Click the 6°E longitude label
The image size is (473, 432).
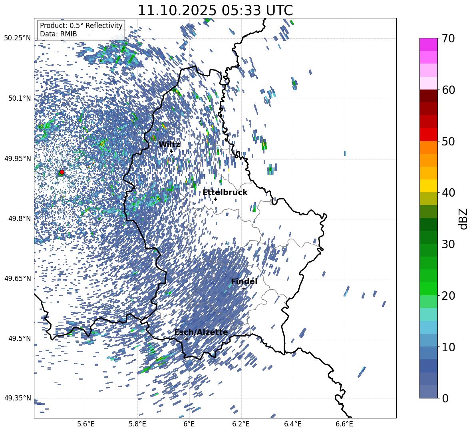[189, 424]
